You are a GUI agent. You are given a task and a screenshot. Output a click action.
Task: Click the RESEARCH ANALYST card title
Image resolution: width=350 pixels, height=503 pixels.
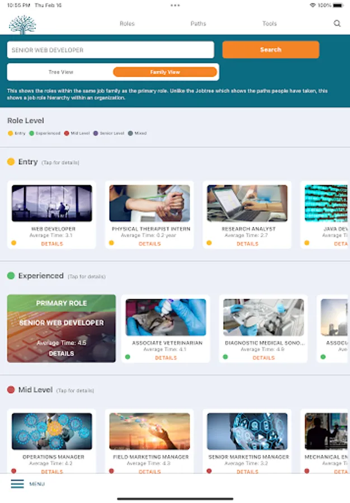pos(249,229)
